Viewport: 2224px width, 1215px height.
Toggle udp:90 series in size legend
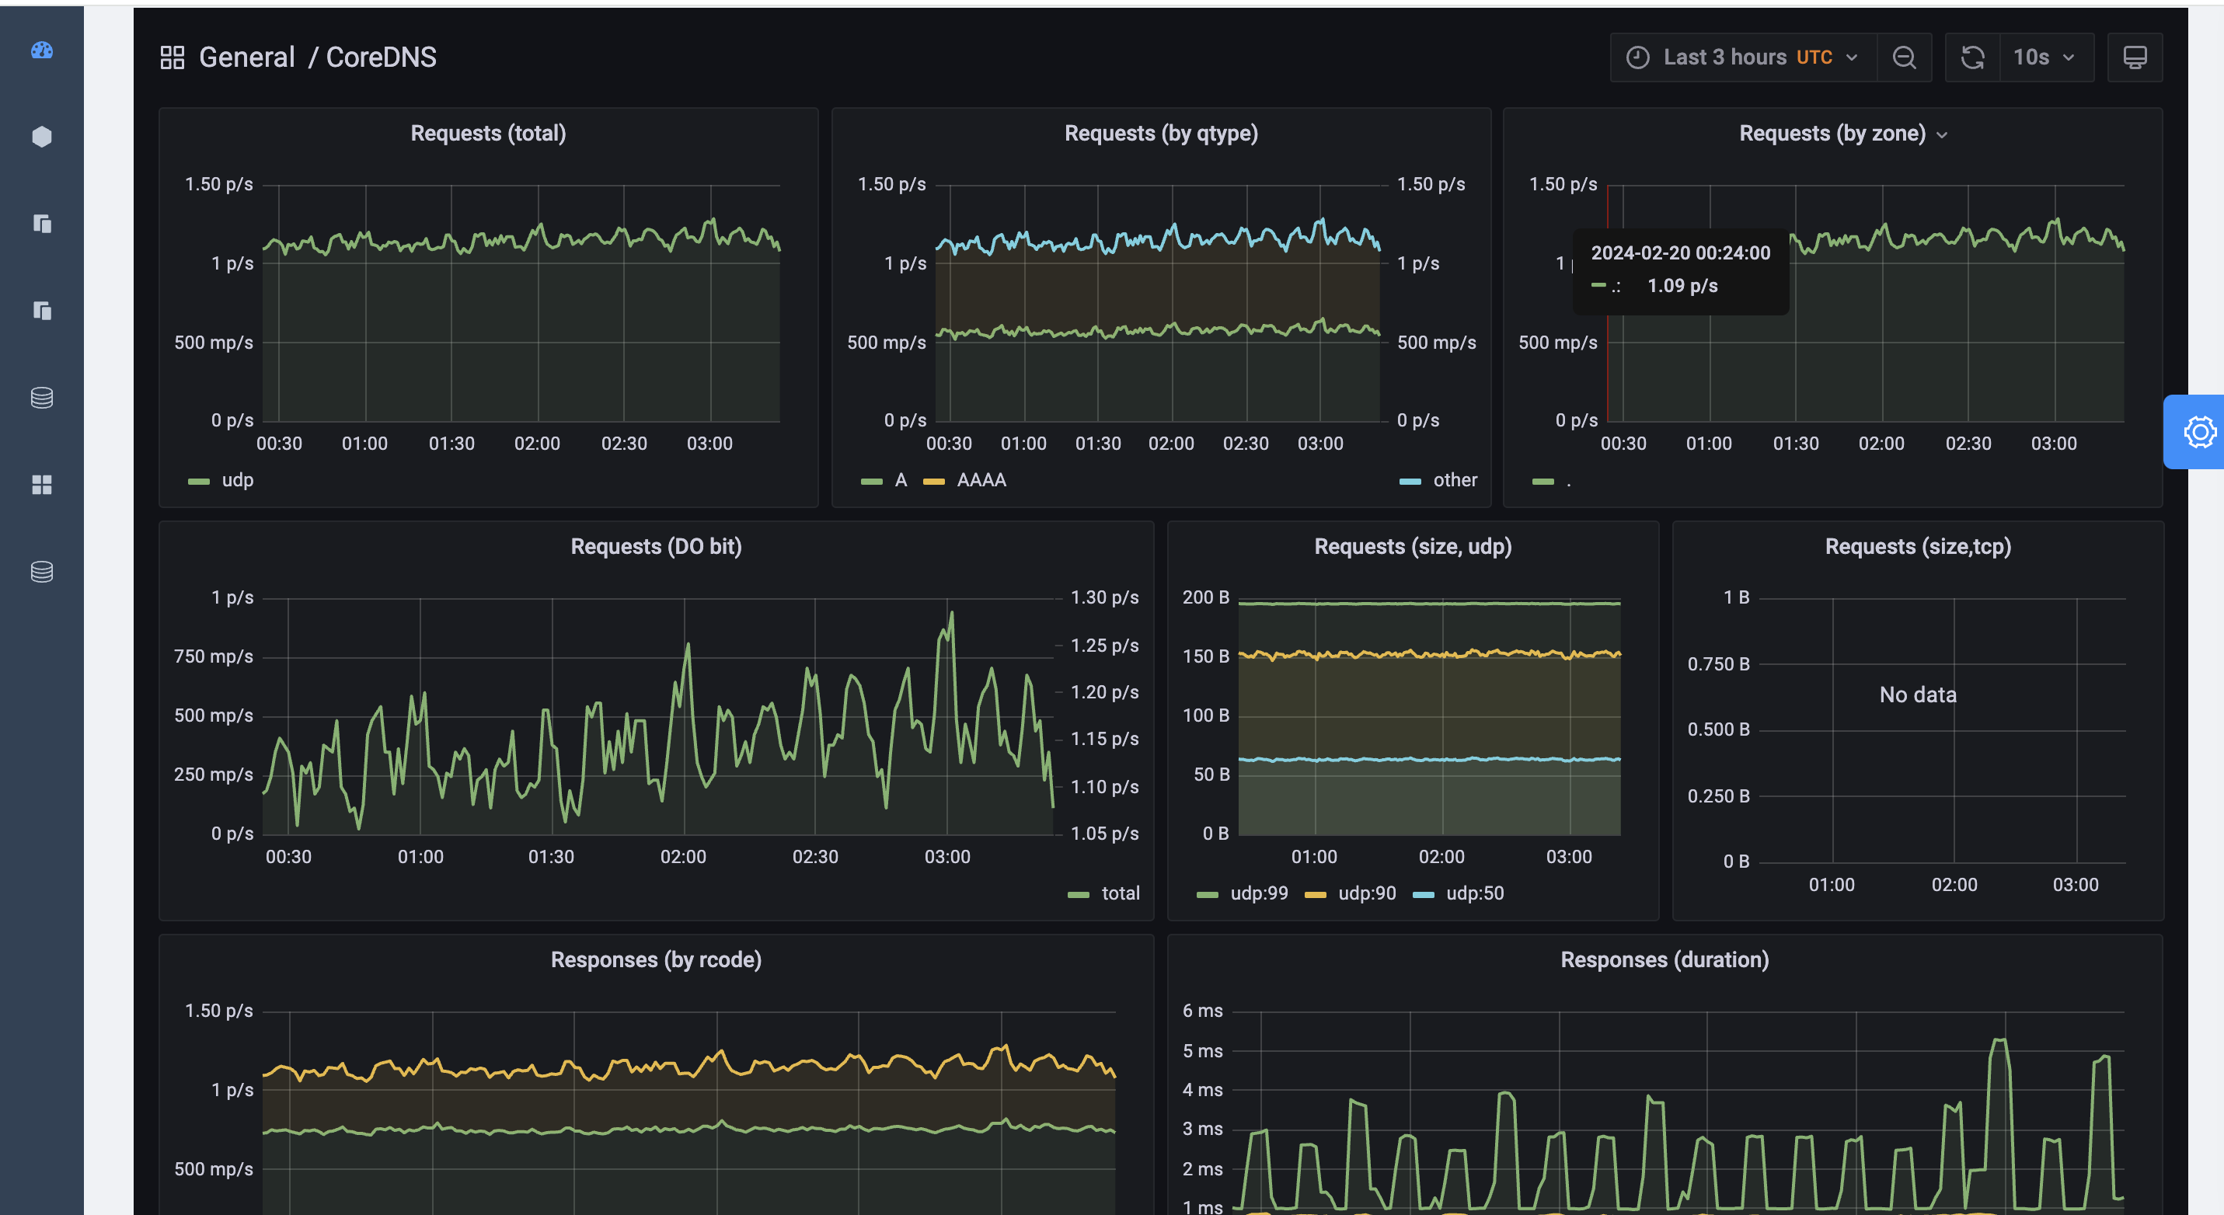point(1366,893)
